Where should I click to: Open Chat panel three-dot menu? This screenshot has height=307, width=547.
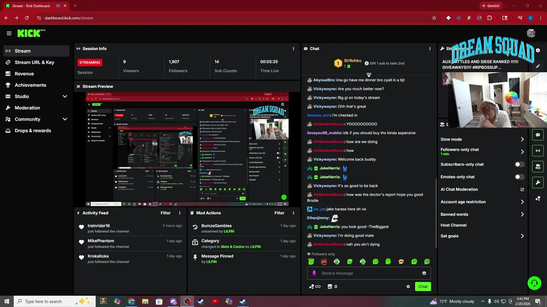coord(430,49)
